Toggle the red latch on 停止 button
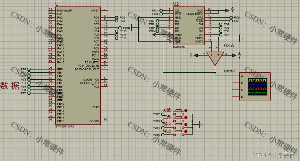This screenshot has width=300, height=161. click(185, 131)
